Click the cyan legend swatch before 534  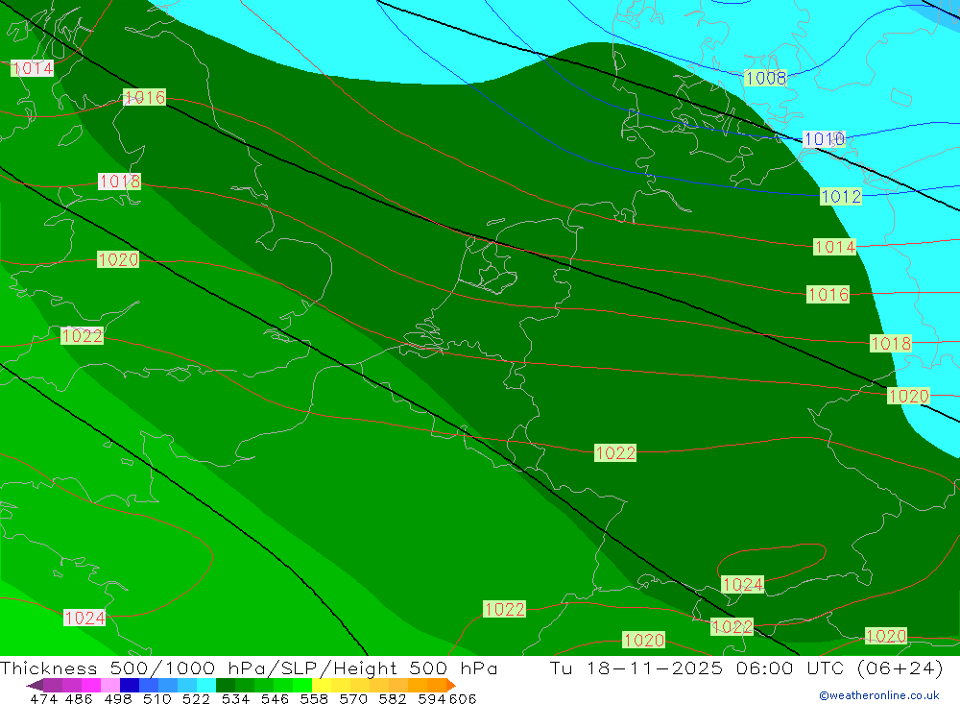click(x=206, y=685)
